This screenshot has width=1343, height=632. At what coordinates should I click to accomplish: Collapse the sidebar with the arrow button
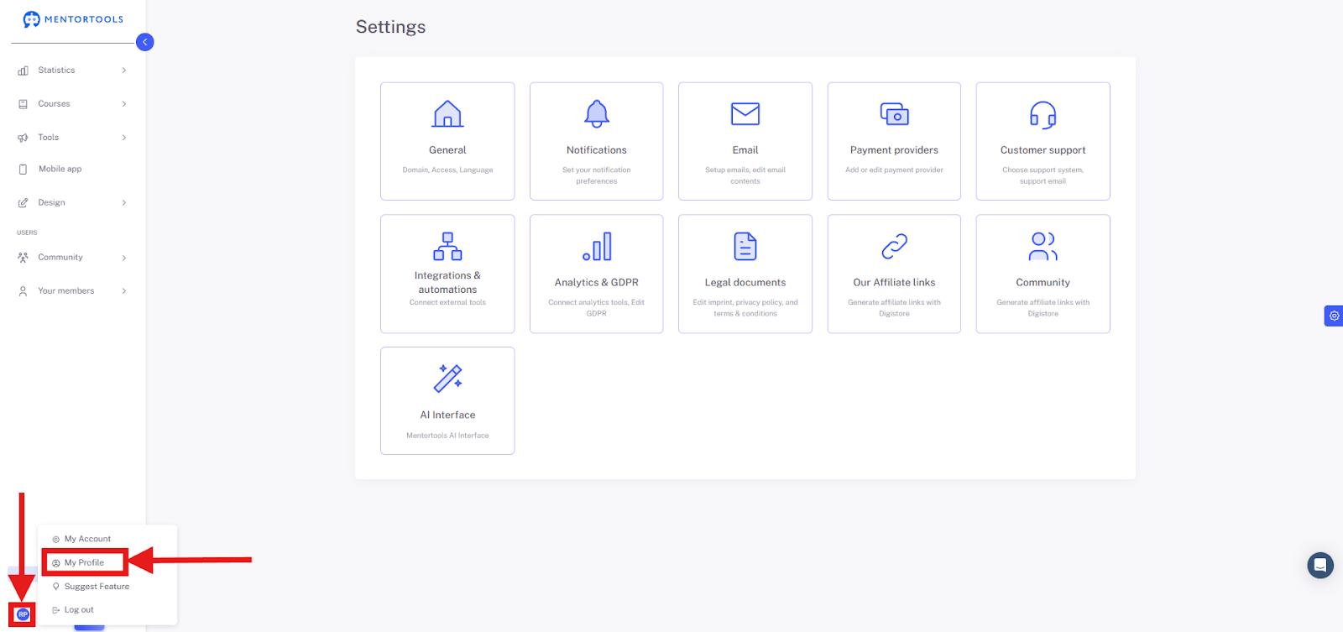144,42
